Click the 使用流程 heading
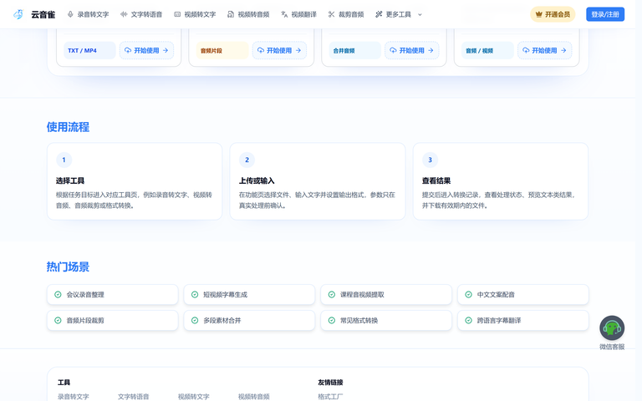Viewport: 642px width, 401px height. coord(68,127)
